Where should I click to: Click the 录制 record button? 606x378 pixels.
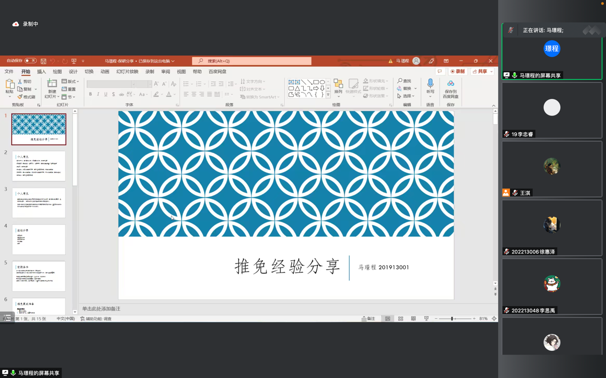click(x=458, y=72)
